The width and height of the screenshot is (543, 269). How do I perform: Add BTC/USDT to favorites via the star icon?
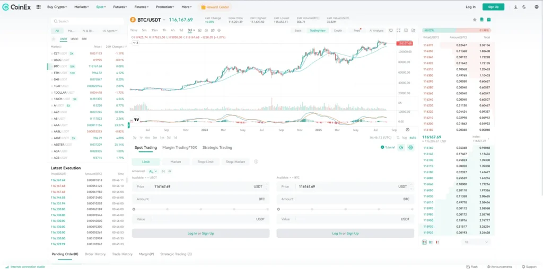[x=475, y=20]
